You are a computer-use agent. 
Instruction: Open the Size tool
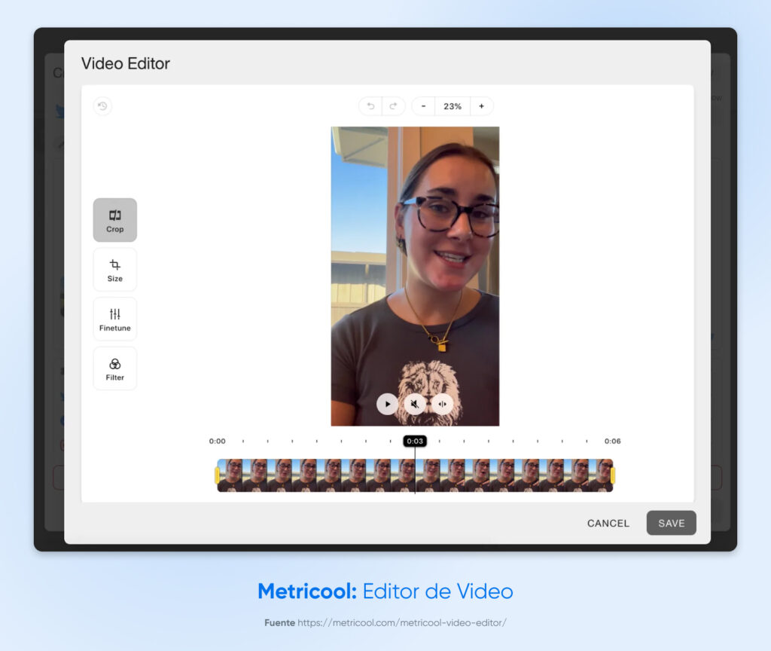[x=114, y=269]
